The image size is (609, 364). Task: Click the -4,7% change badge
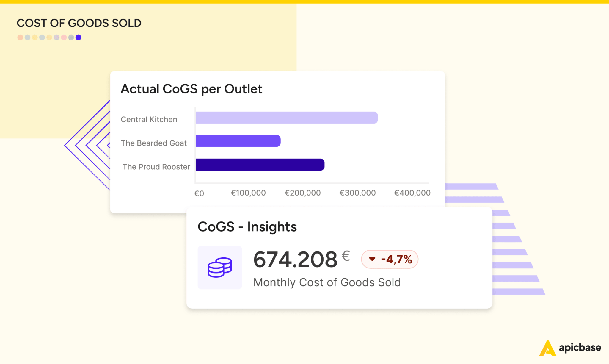point(390,259)
